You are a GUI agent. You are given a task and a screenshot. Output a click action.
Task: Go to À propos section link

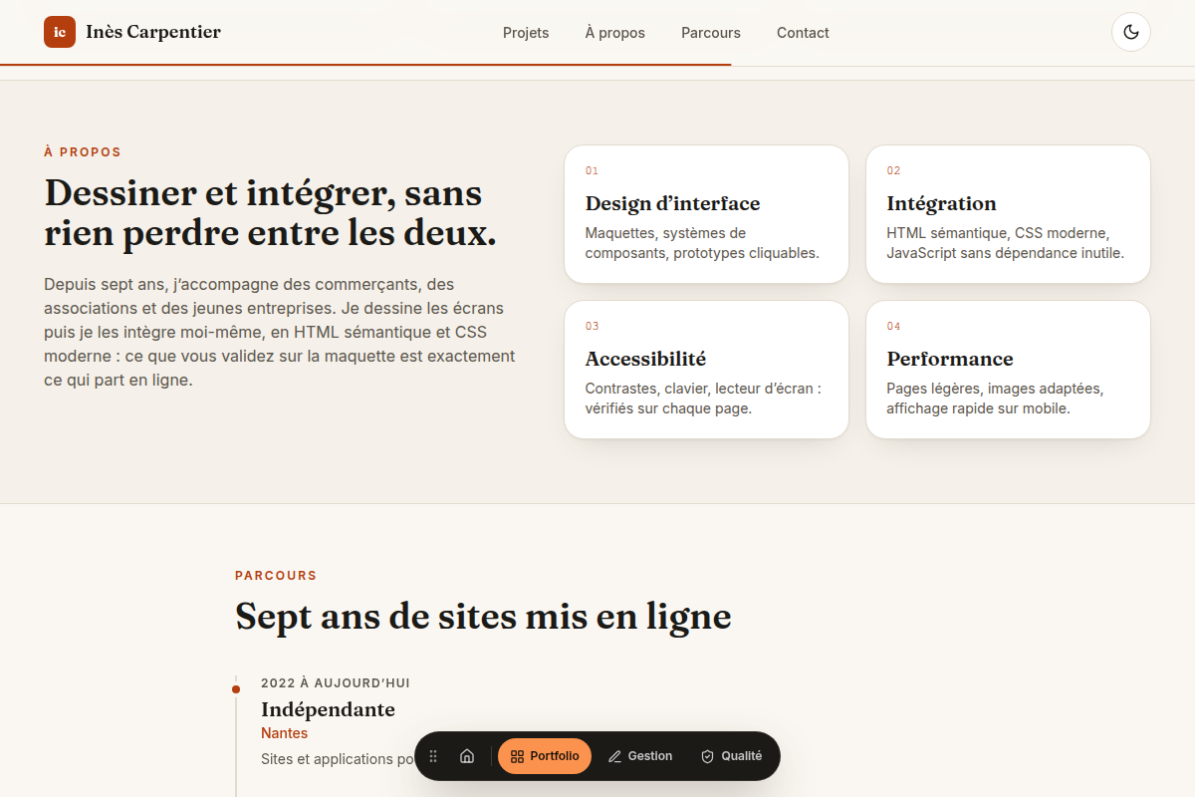615,33
